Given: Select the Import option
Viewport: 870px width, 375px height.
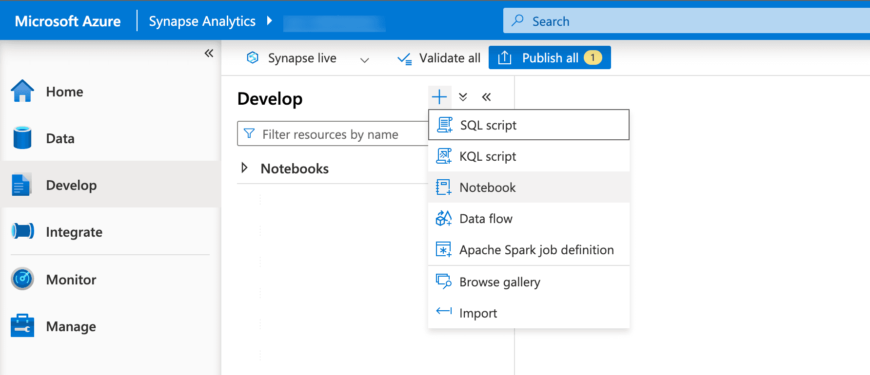Looking at the screenshot, I should pyautogui.click(x=529, y=313).
